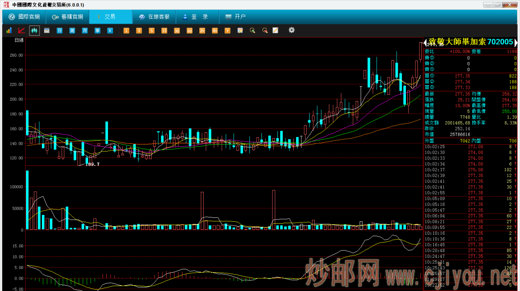Click the 15-minute interval button

164,30
